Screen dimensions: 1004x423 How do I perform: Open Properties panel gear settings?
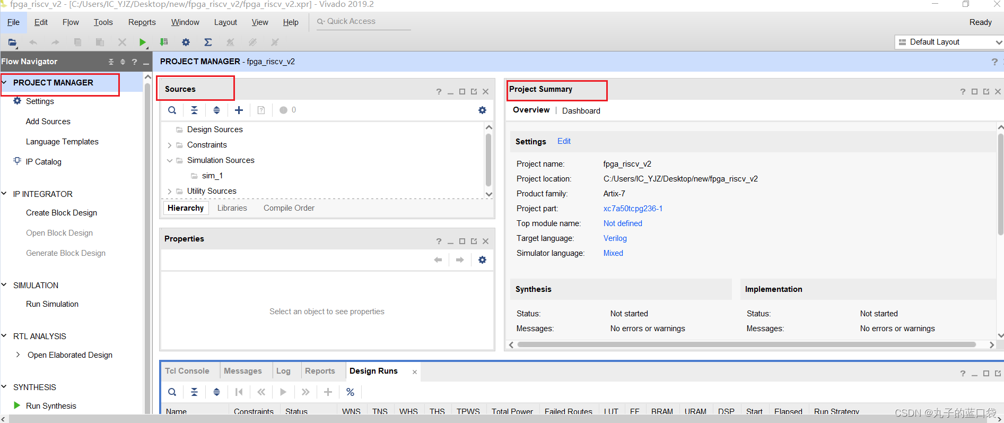(x=482, y=260)
